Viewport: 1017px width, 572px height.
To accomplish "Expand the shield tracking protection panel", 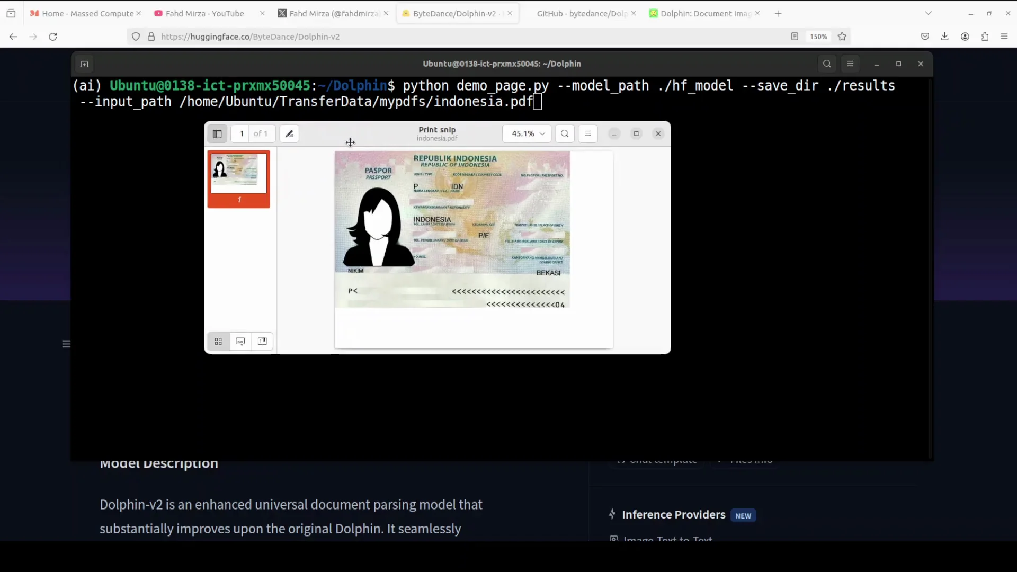I will tap(136, 37).
